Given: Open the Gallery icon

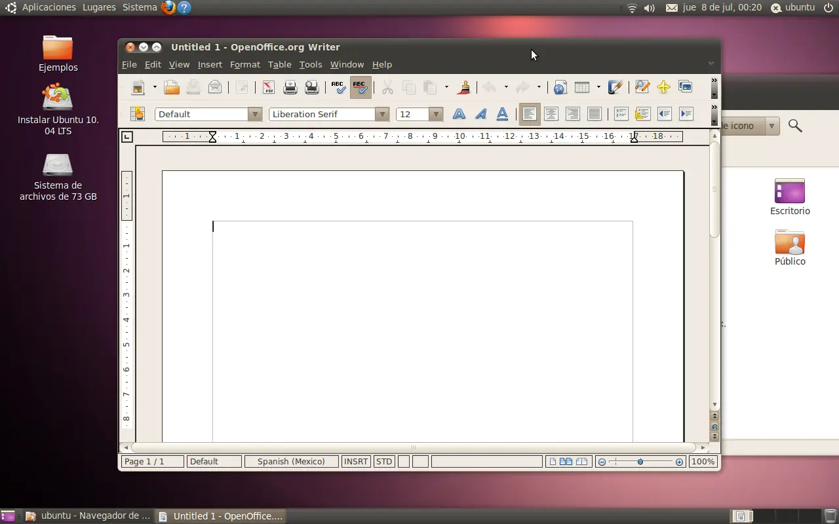Looking at the screenshot, I should [685, 87].
